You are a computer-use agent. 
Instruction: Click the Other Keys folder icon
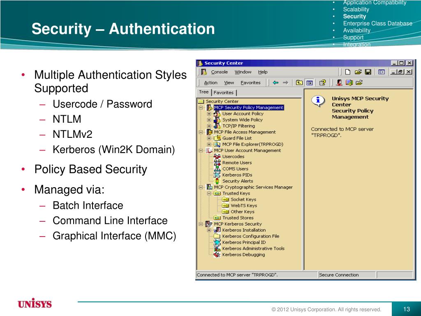point(226,212)
